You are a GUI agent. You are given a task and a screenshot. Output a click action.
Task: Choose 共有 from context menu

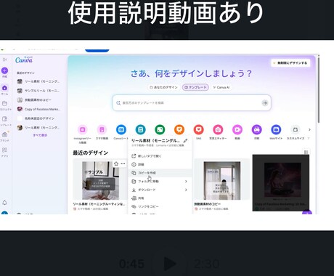[160, 198]
